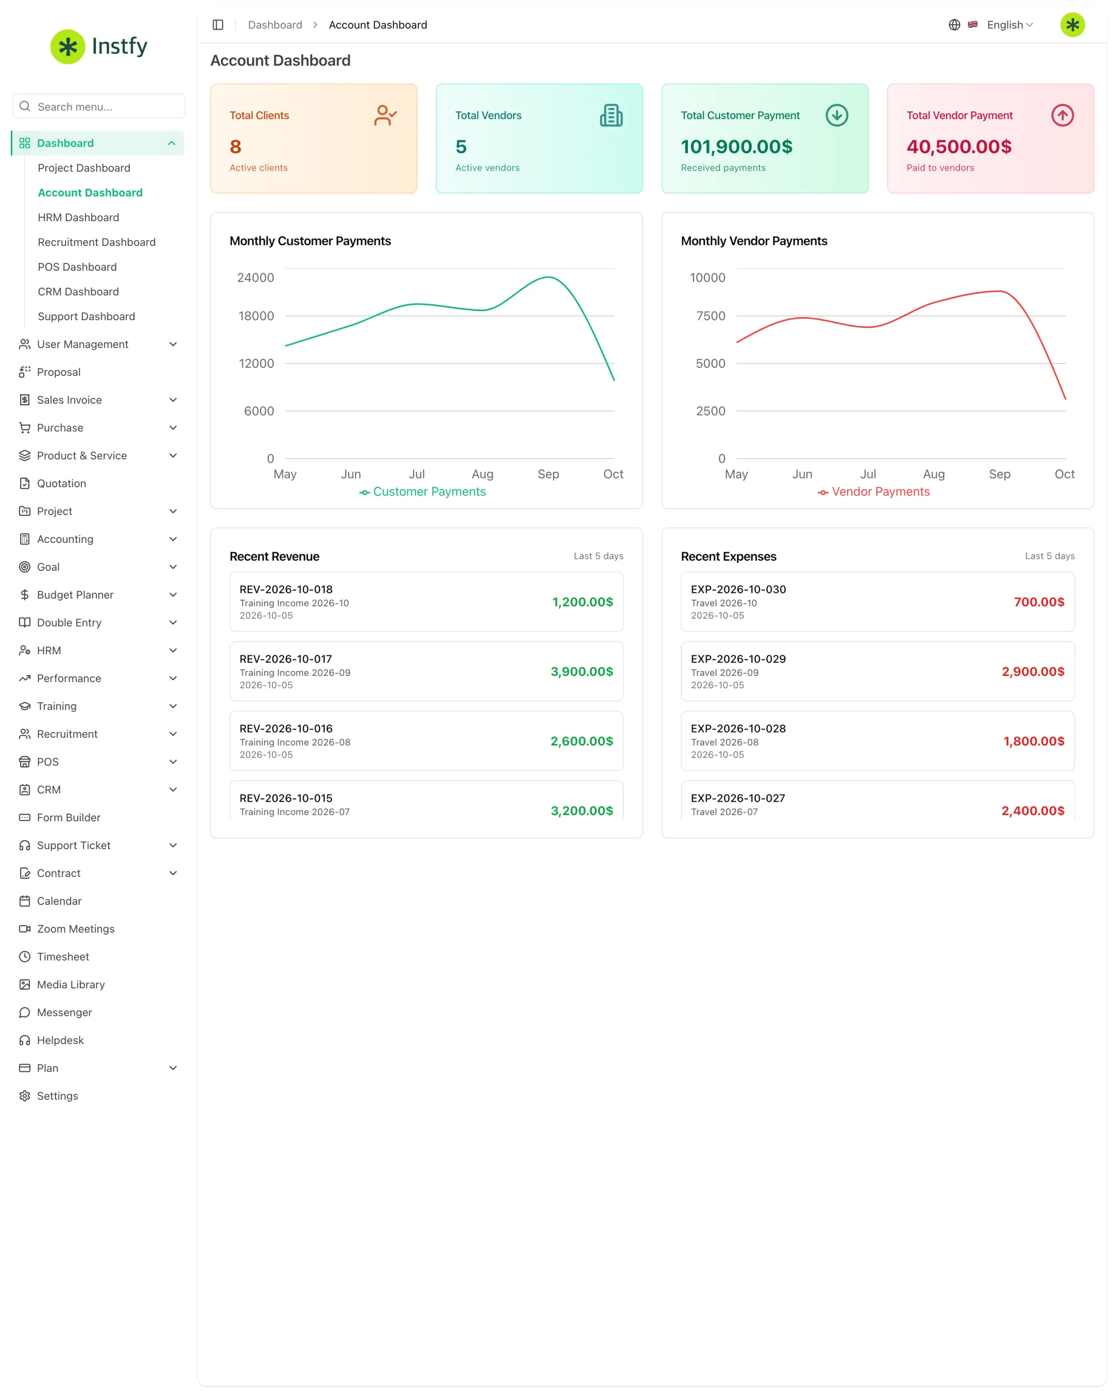Expand the Accounting submenu chevron
This screenshot has height=1392, width=1113.
pyautogui.click(x=173, y=539)
